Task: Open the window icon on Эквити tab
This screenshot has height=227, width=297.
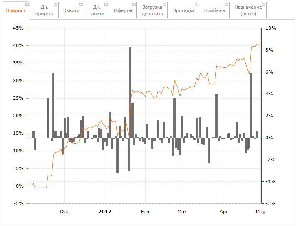Action: point(81,4)
